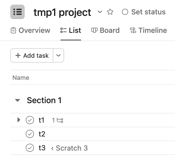Image resolution: width=175 pixels, height=157 pixels.
Task: Switch to the List tab
Action: click(x=71, y=31)
